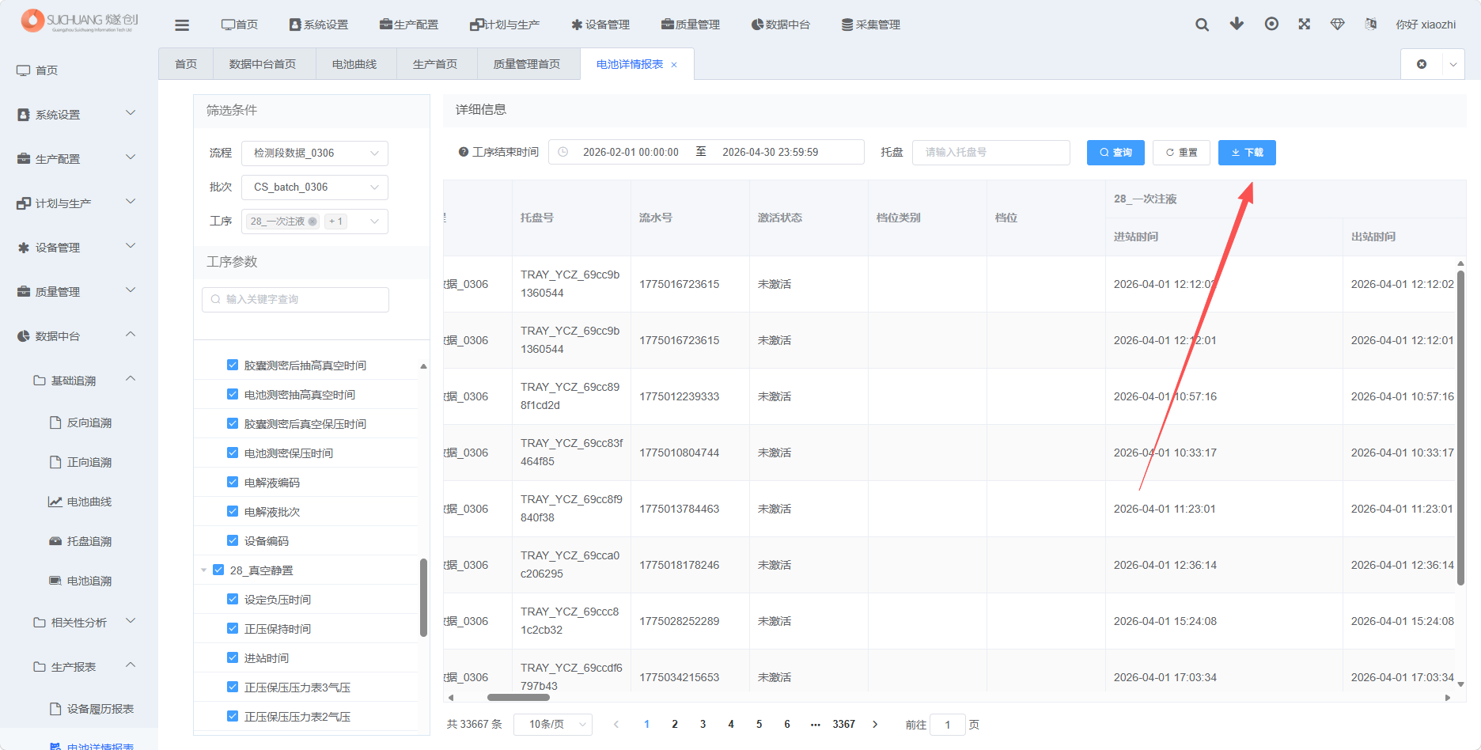
Task: Uncheck 胶囊测密后抽高真空时间 checkbox
Action: point(233,365)
